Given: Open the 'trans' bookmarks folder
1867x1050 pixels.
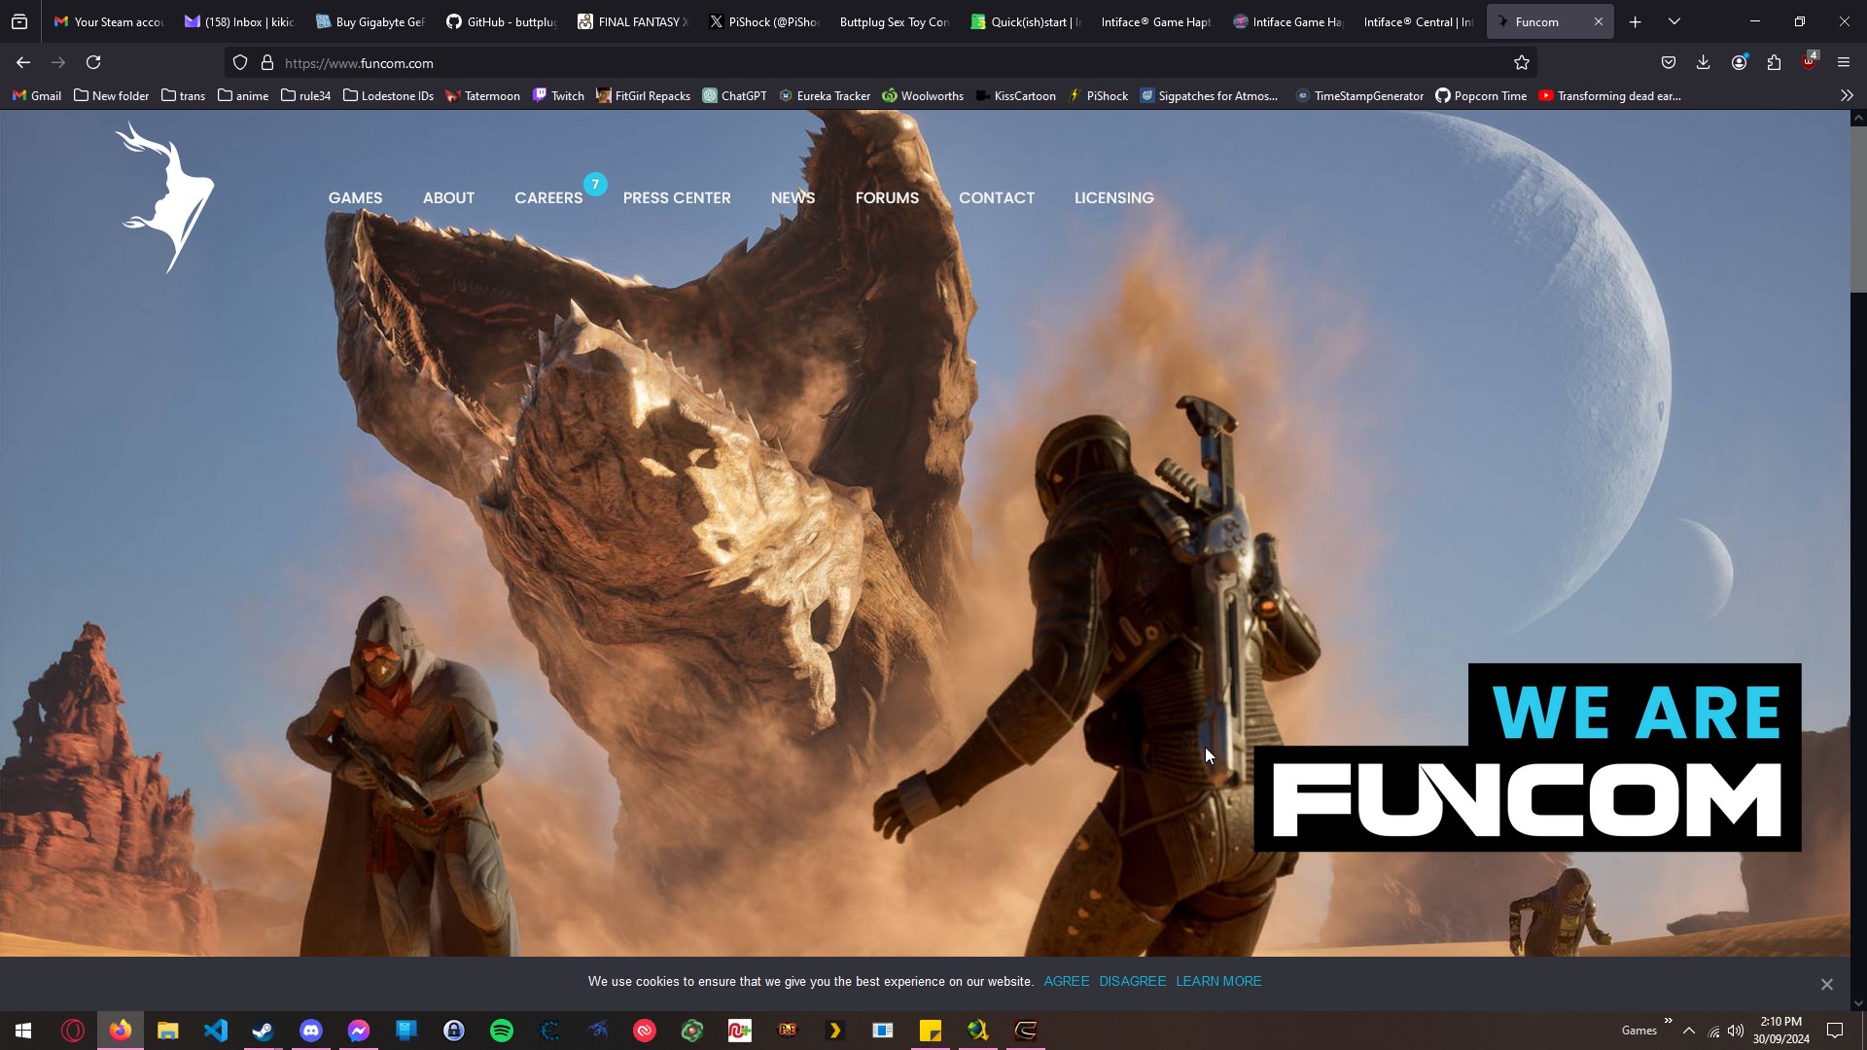Looking at the screenshot, I should pyautogui.click(x=184, y=95).
